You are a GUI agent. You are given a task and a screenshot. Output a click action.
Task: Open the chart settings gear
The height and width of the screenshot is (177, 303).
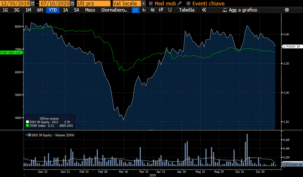[287, 10]
